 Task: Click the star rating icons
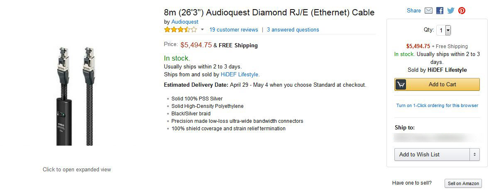click(x=181, y=29)
